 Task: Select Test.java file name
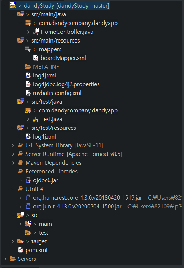point(51,119)
